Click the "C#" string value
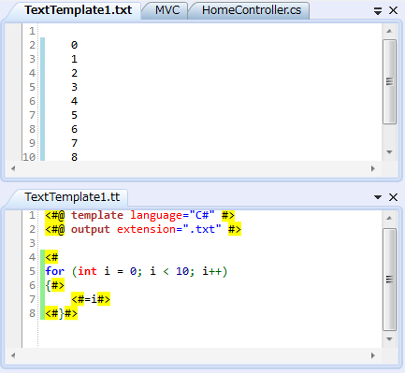The height and width of the screenshot is (373, 405). pos(202,215)
